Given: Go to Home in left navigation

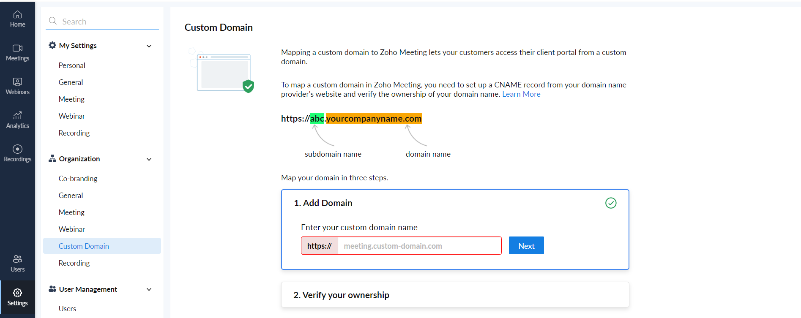Looking at the screenshot, I should 17,19.
